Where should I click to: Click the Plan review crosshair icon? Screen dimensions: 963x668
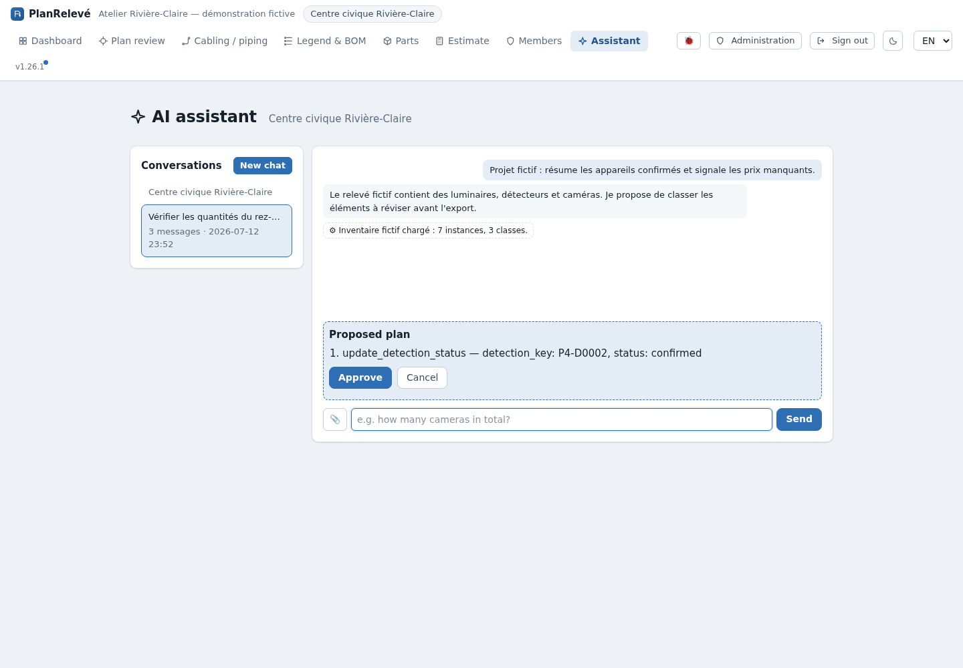(103, 41)
